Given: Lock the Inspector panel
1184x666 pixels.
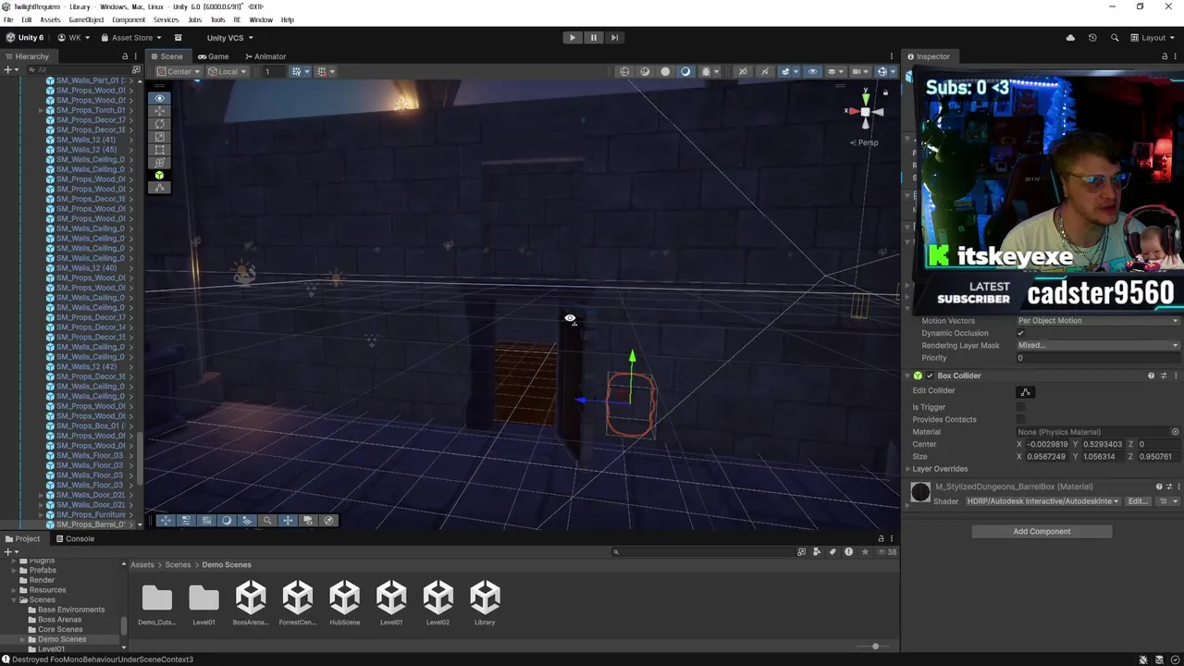Looking at the screenshot, I should 1165,56.
